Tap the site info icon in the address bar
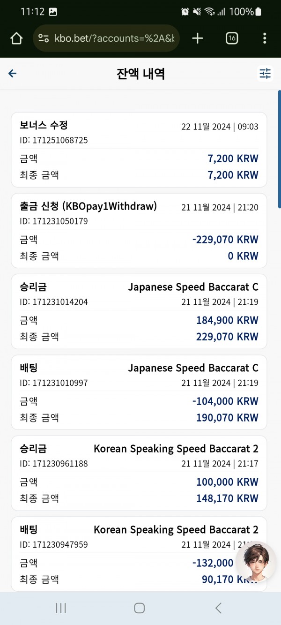 44,38
